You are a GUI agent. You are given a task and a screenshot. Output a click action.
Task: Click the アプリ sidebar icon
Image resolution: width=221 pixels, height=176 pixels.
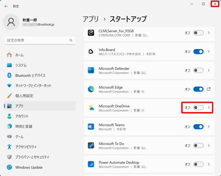9,106
